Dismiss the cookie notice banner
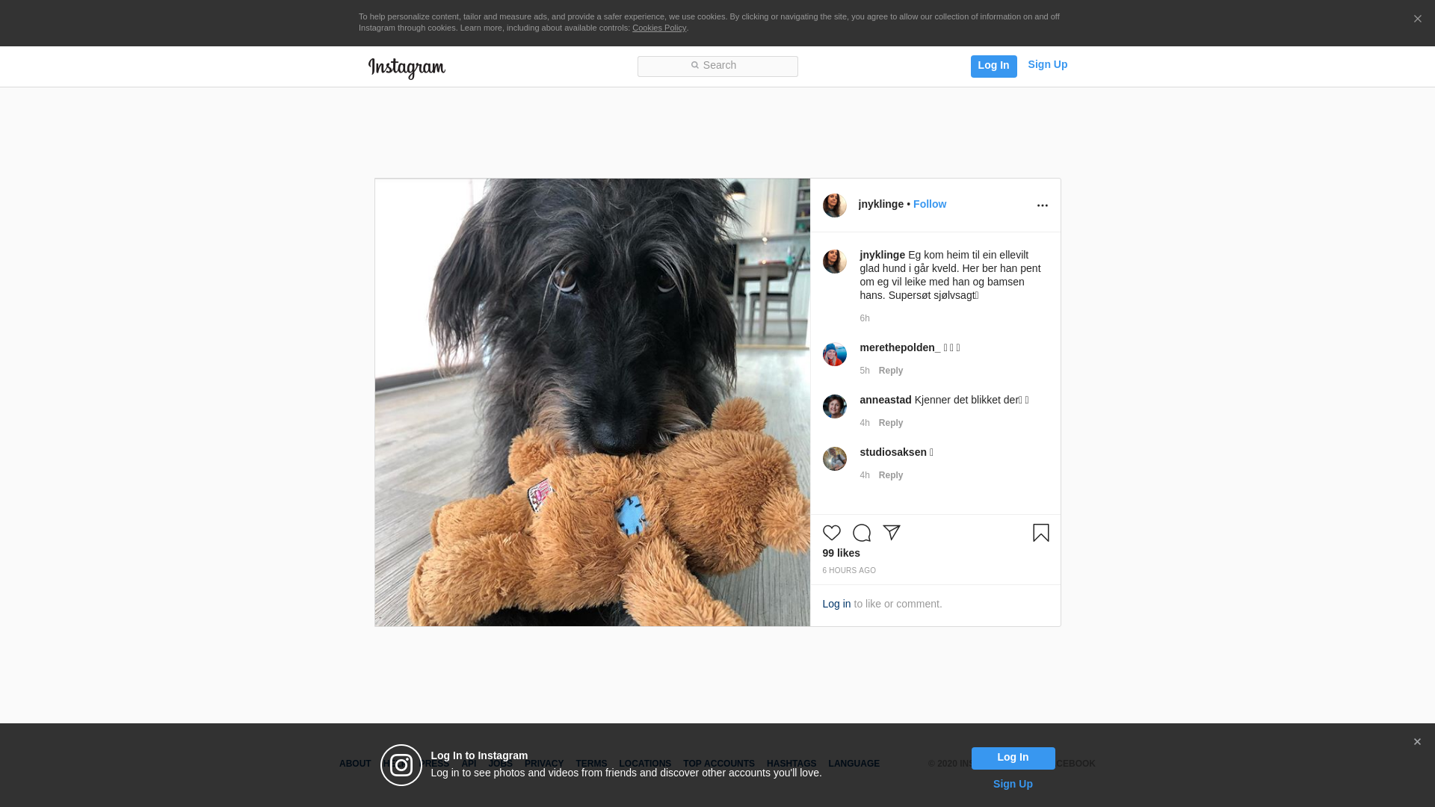Image resolution: width=1435 pixels, height=807 pixels. [x=1417, y=19]
